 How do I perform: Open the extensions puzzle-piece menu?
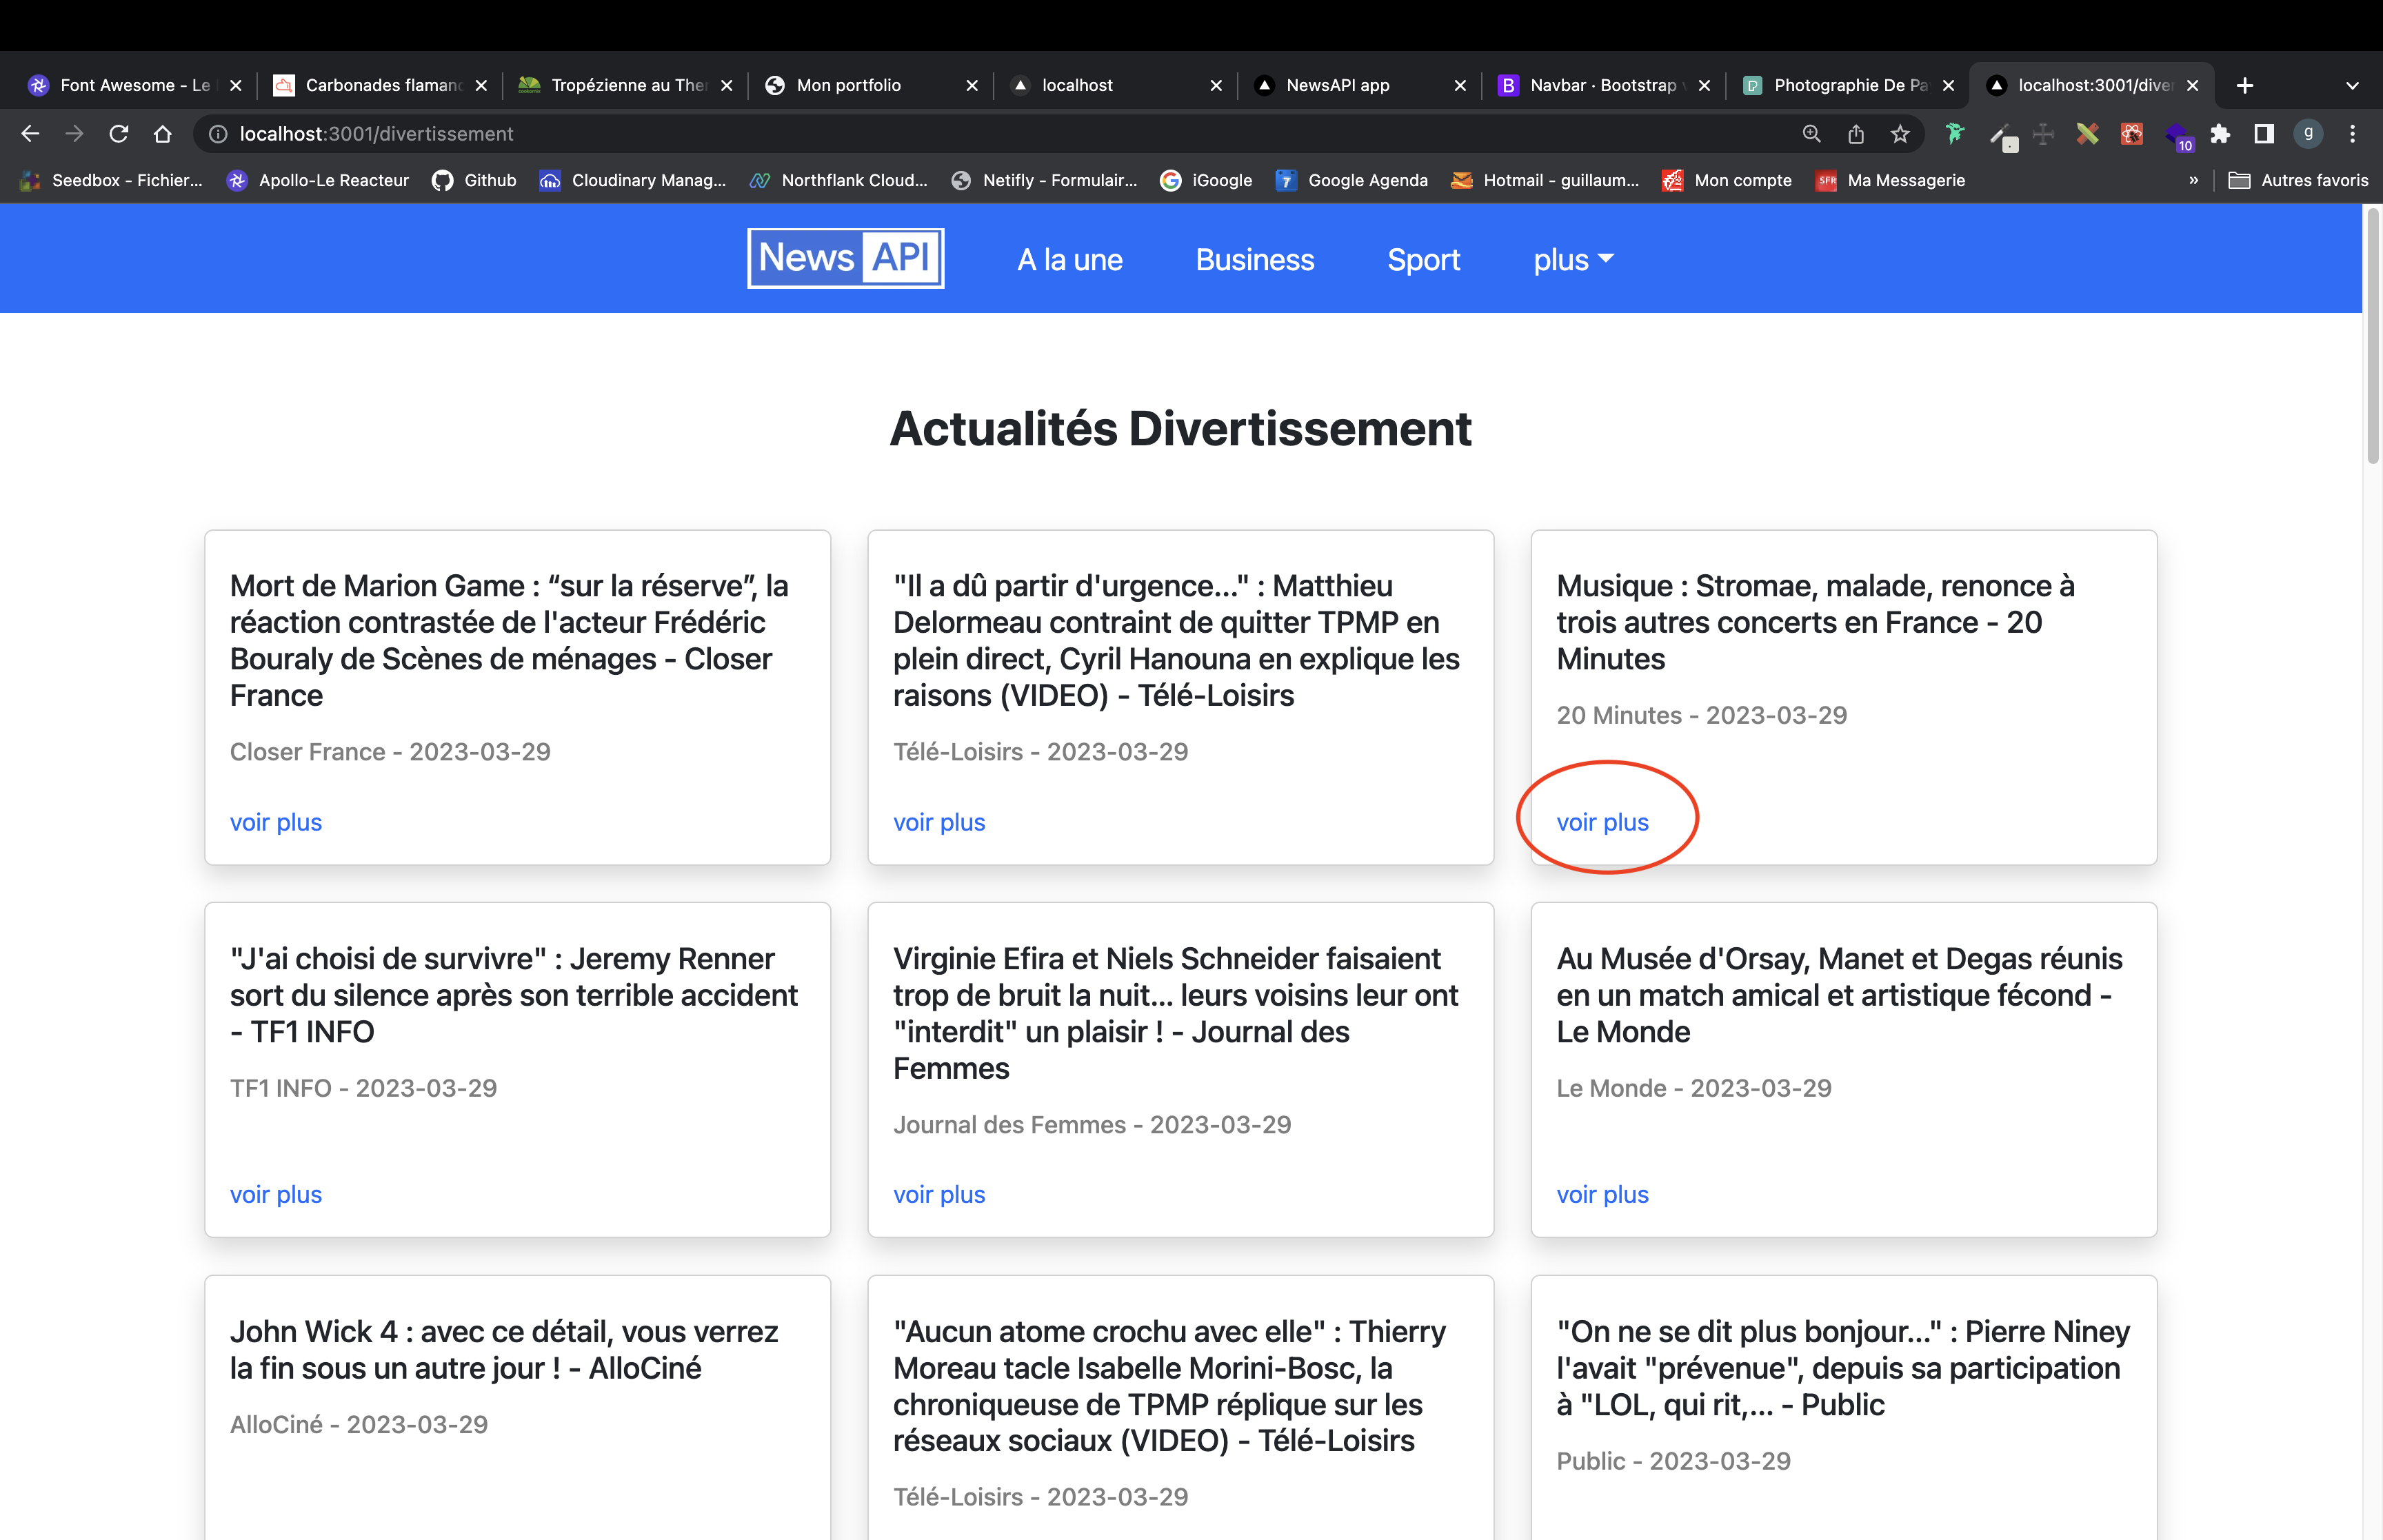(x=2221, y=133)
